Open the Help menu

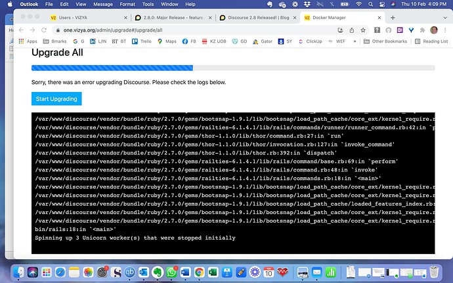point(190,4)
